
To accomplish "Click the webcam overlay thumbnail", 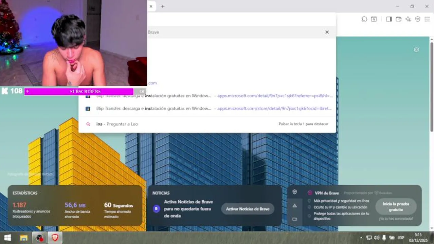I will (x=73, y=43).
